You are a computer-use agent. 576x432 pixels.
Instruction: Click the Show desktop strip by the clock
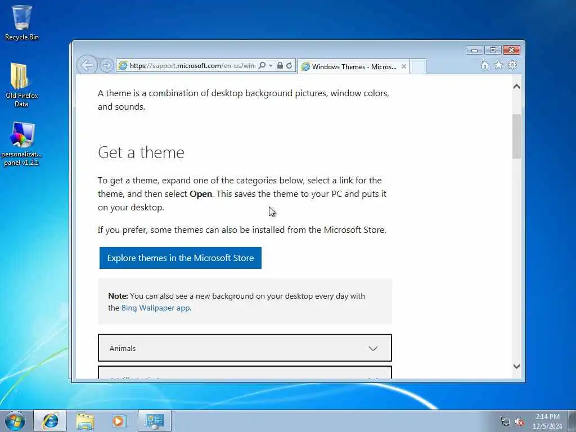[572, 421]
